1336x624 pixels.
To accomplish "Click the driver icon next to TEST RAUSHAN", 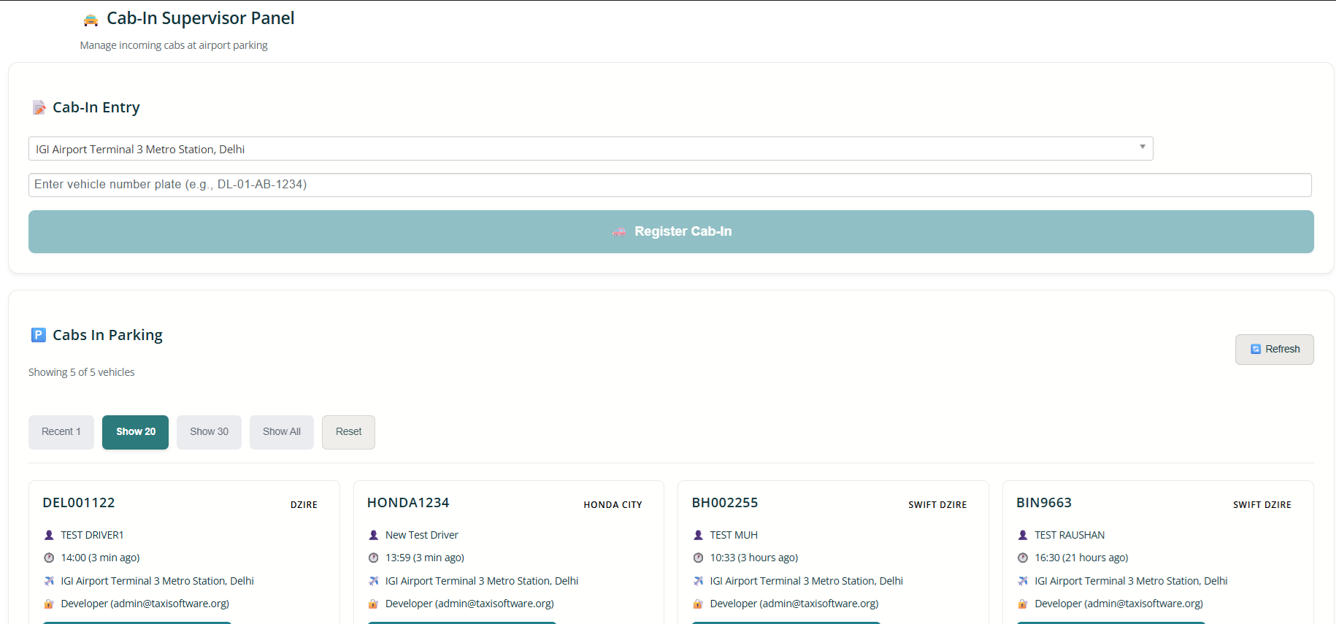I will pos(1023,535).
